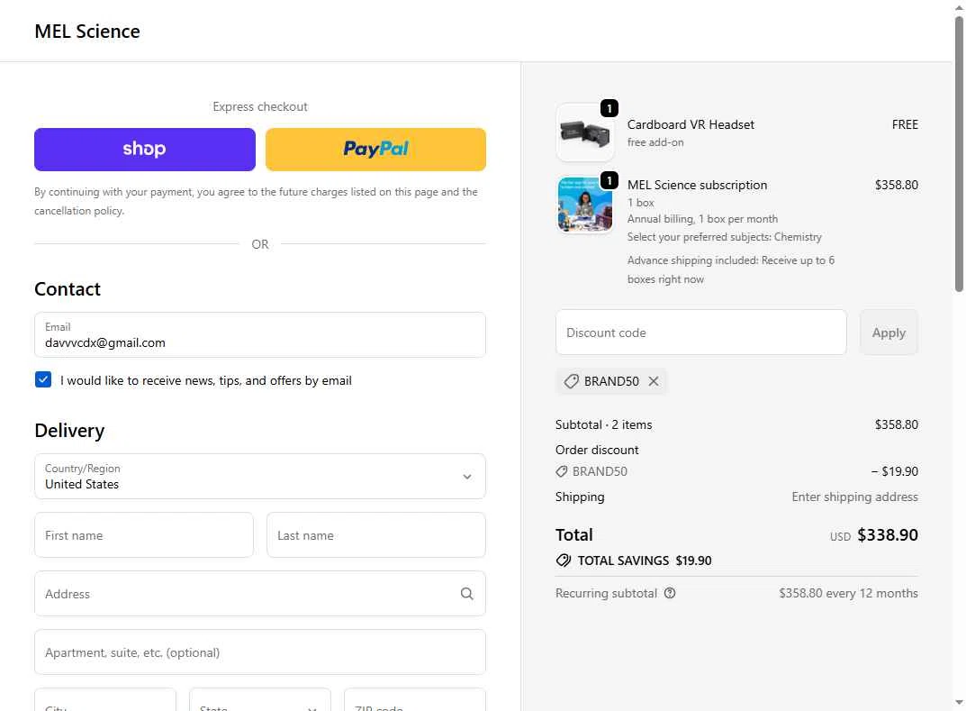
Task: Click "Annual billing, 1 box per month" text
Action: pos(702,219)
